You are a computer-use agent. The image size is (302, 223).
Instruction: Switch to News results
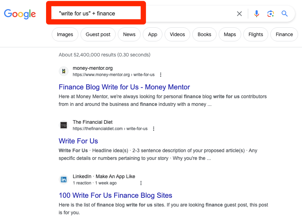pos(129,34)
